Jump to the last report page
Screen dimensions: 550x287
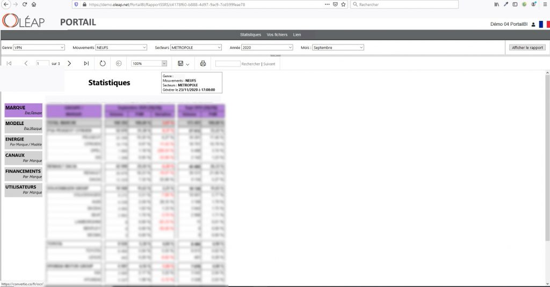click(86, 63)
